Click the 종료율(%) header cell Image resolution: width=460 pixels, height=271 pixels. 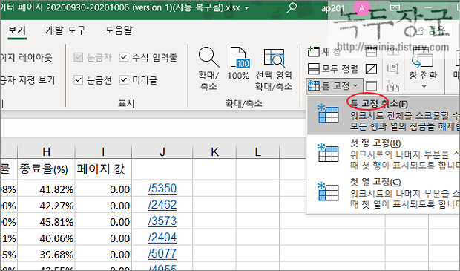[46, 169]
